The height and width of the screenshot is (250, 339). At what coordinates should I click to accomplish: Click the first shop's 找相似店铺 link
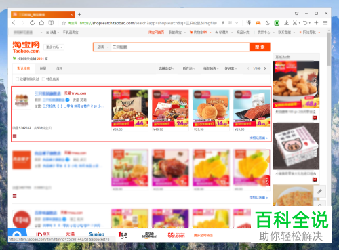[x=258, y=138]
